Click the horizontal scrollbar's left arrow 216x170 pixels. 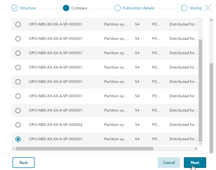tap(13, 149)
